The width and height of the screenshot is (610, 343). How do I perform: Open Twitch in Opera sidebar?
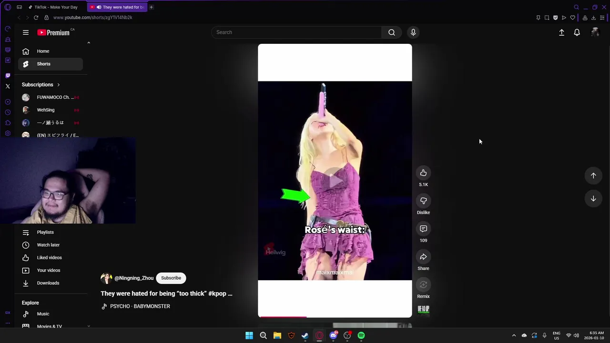click(x=8, y=76)
